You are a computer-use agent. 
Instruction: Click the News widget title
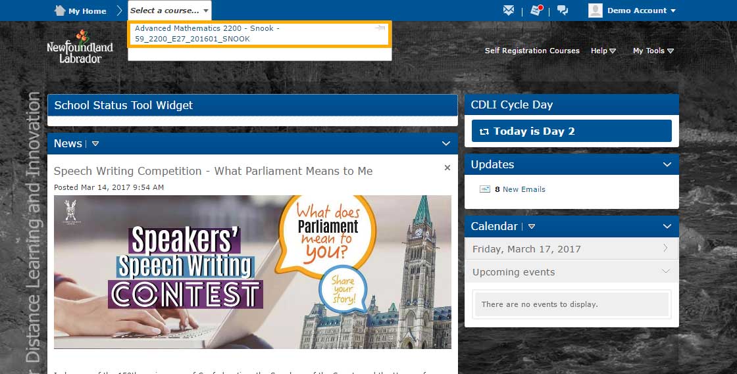[x=68, y=143]
